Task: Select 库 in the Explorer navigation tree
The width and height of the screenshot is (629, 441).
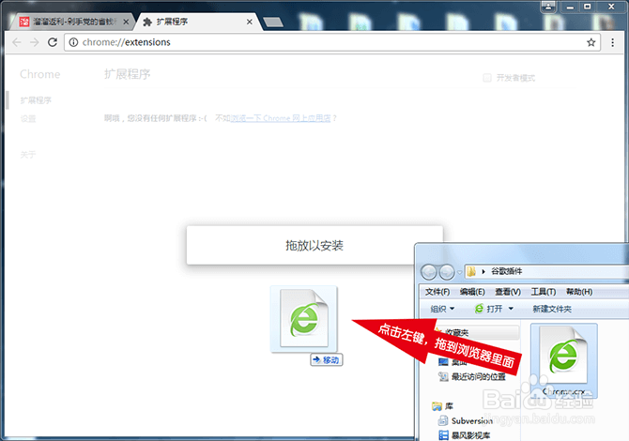Action: [442, 406]
